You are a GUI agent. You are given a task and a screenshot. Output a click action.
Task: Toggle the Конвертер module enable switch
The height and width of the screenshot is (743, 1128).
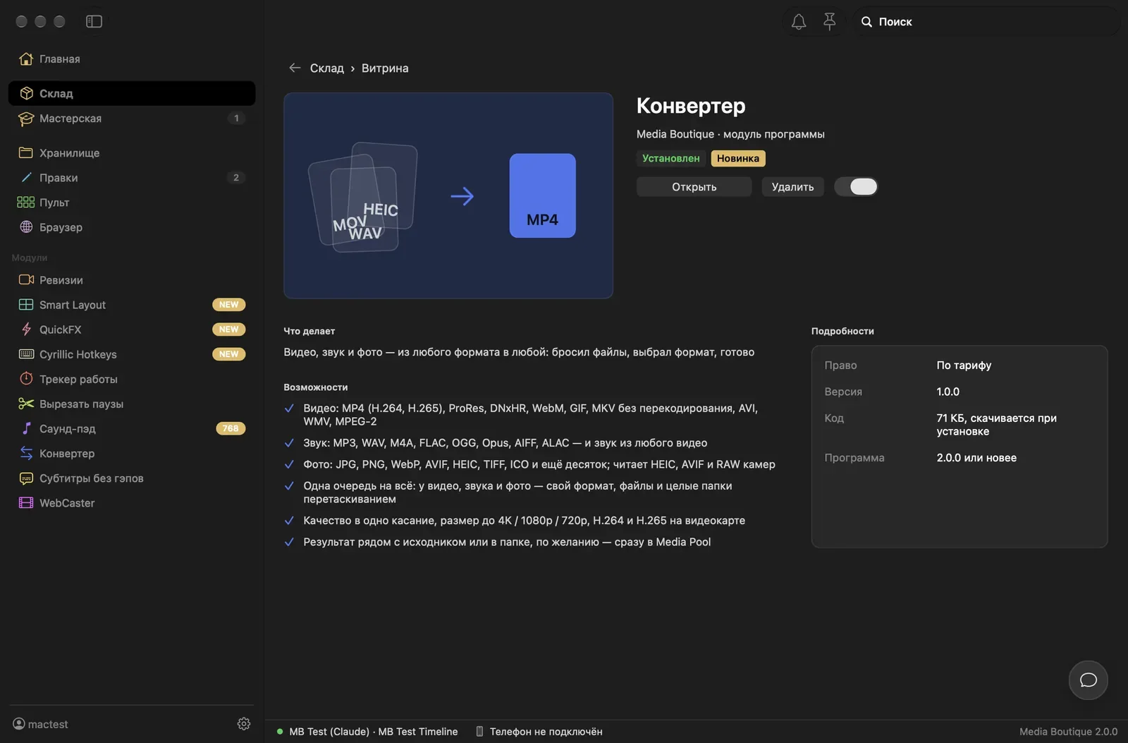(x=856, y=186)
